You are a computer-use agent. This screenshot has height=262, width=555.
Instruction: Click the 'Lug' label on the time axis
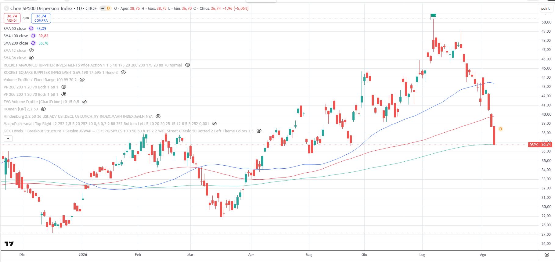422,254
